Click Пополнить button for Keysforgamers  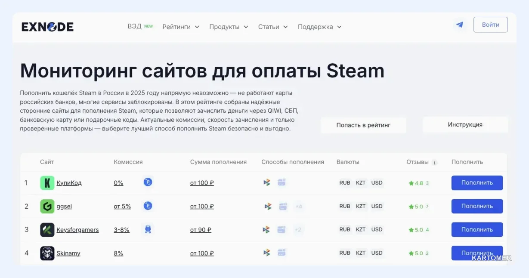click(x=477, y=229)
